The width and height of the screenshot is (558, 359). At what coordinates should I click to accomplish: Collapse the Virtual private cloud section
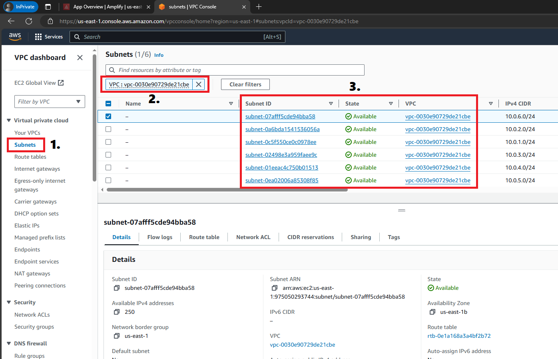[9, 120]
